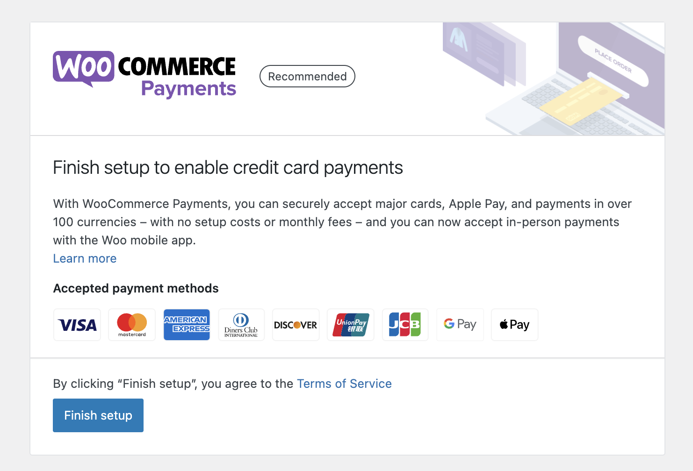Click the Google Pay icon

460,325
